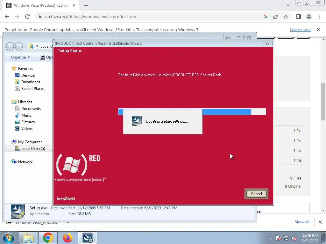Switch to the installer taskbar item

point(88,238)
